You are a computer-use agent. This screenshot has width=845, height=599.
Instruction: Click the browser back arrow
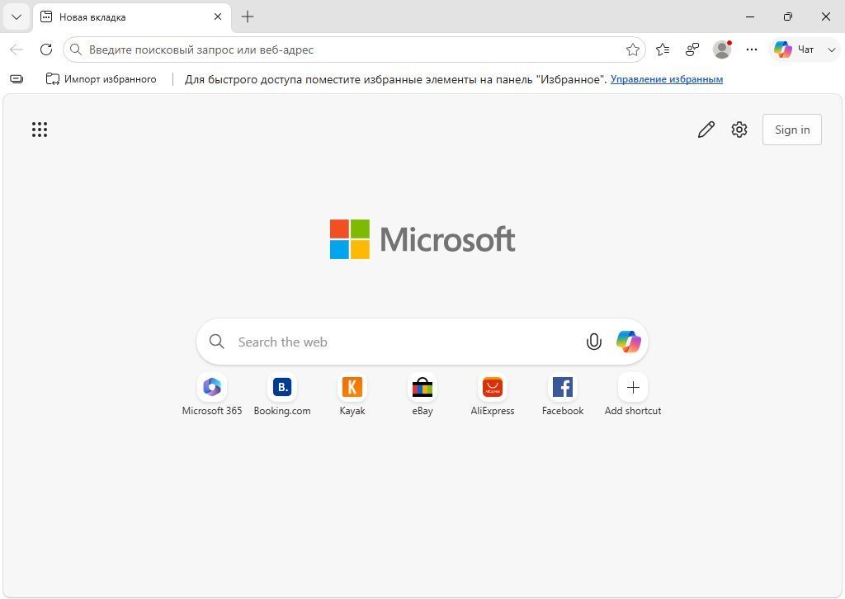pos(17,50)
